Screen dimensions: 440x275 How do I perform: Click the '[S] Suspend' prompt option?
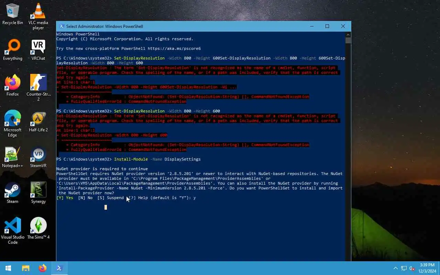coord(110,198)
